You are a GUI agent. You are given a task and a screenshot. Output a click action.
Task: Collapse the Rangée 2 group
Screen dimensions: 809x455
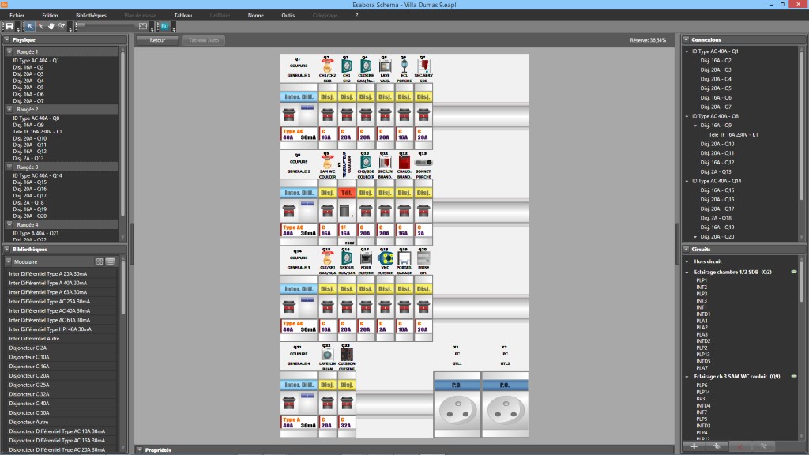(9, 110)
